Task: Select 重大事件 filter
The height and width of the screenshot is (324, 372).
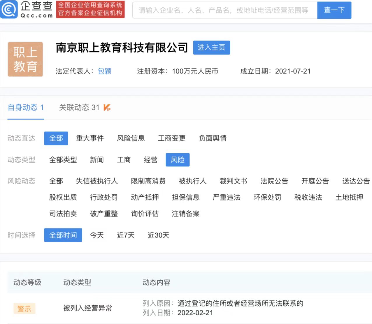Action: pos(90,138)
